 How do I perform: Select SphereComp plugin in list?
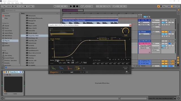point(32,43)
